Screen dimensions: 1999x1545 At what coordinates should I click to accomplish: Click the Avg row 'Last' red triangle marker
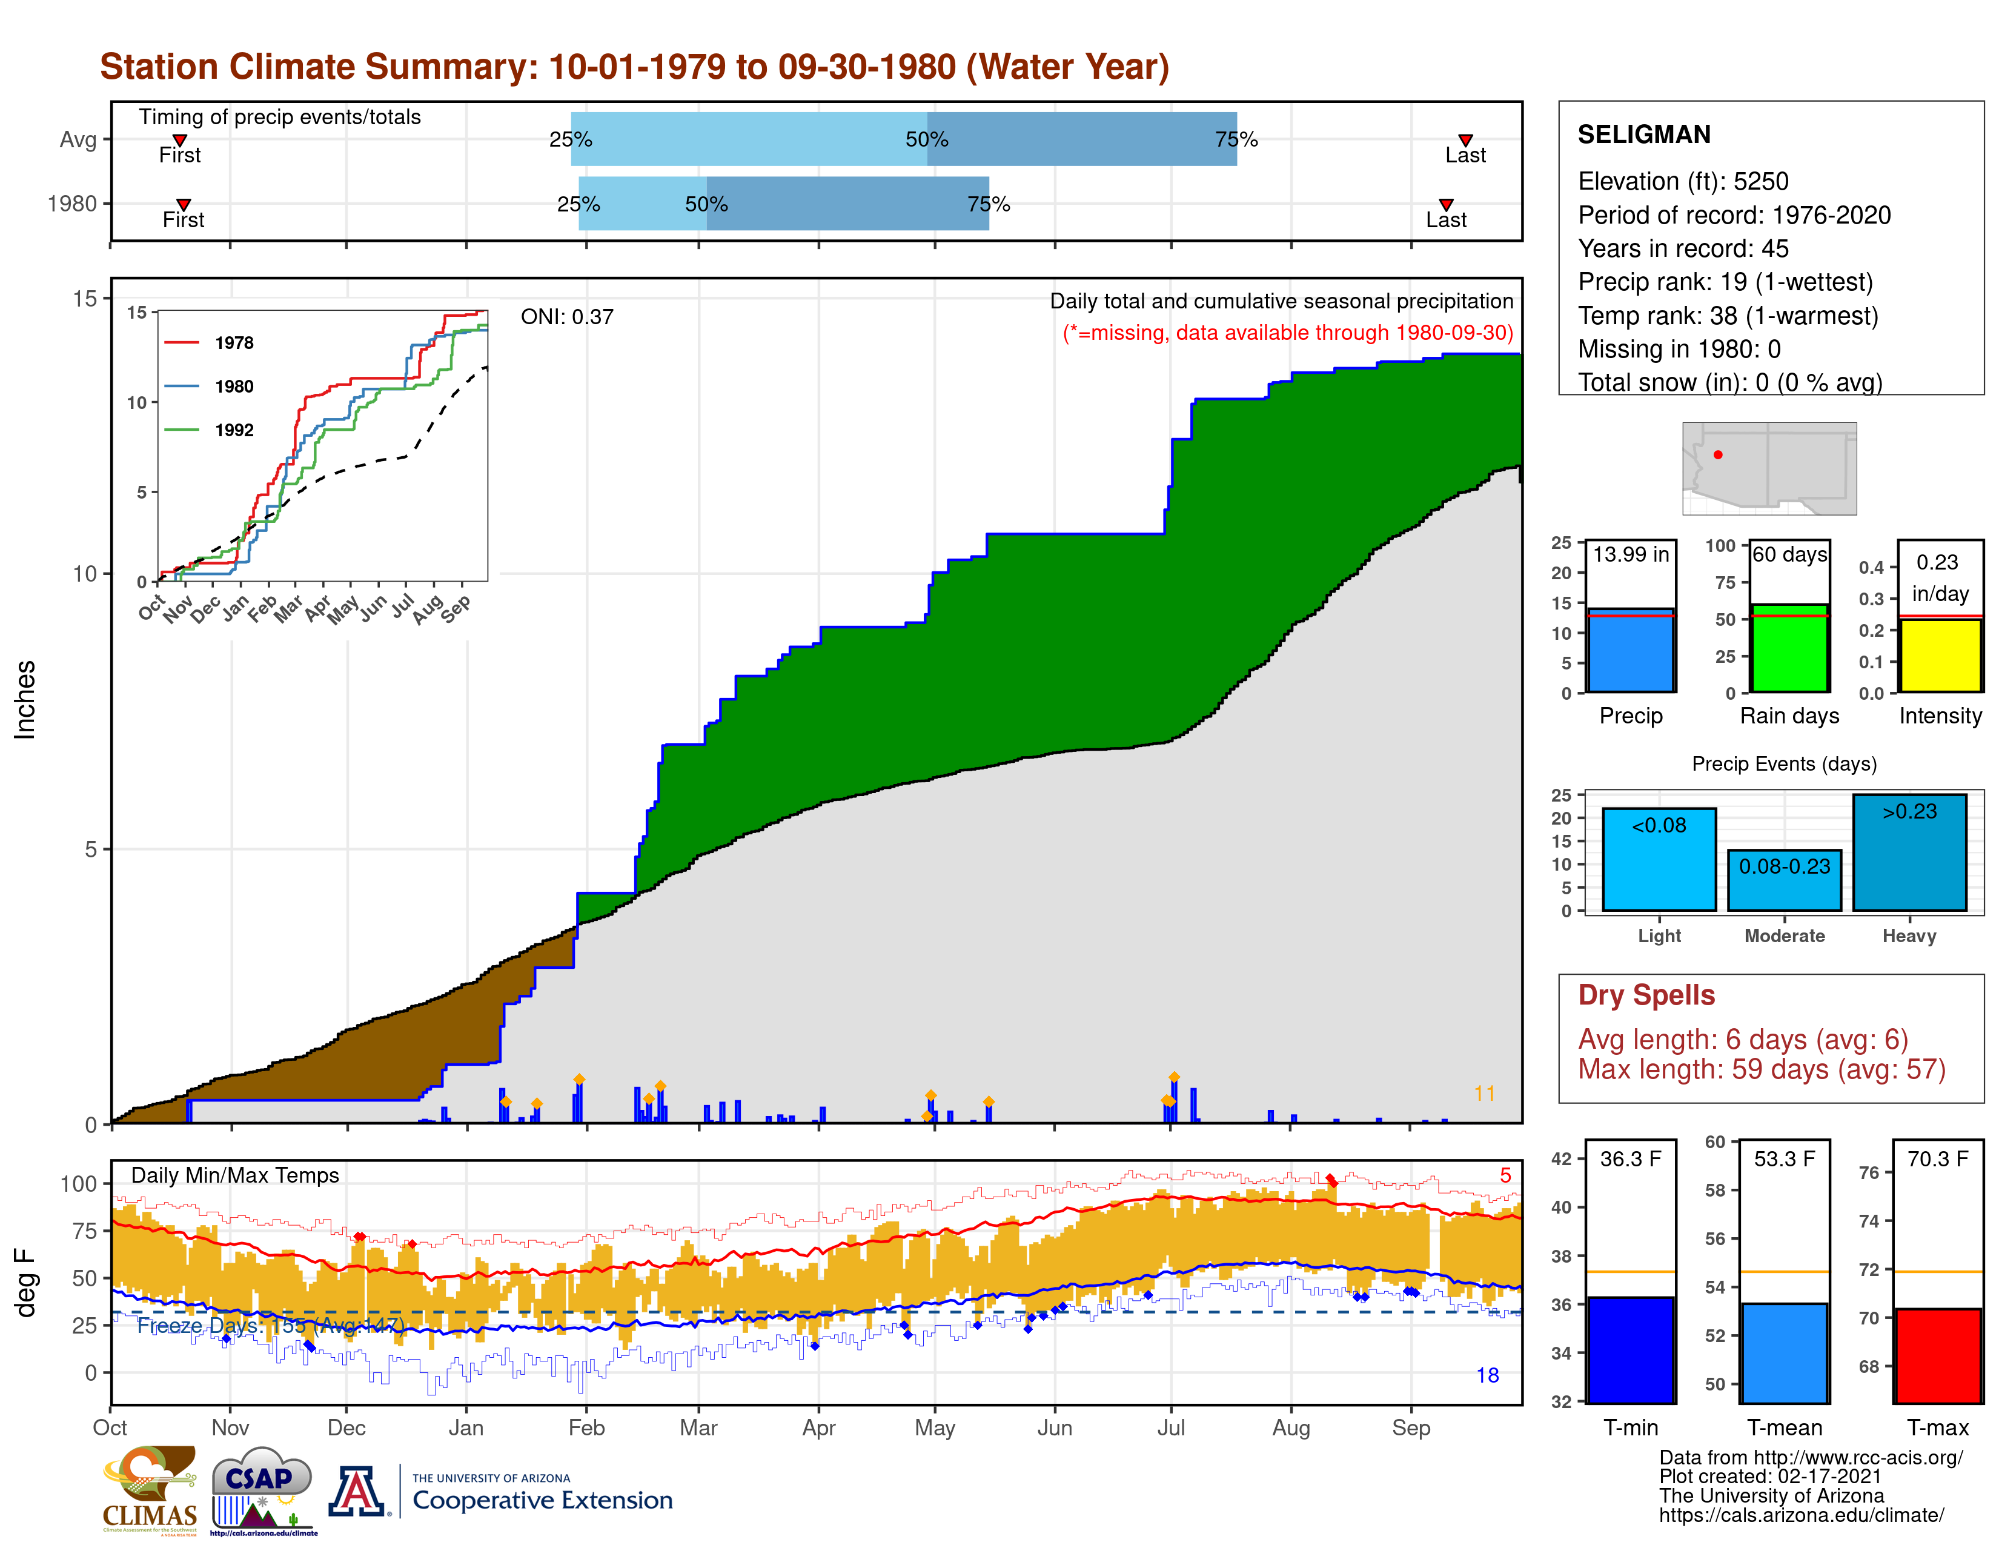pos(1465,140)
